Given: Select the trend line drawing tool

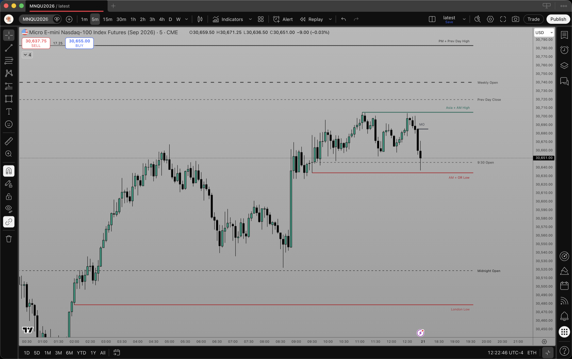Looking at the screenshot, I should coord(9,48).
